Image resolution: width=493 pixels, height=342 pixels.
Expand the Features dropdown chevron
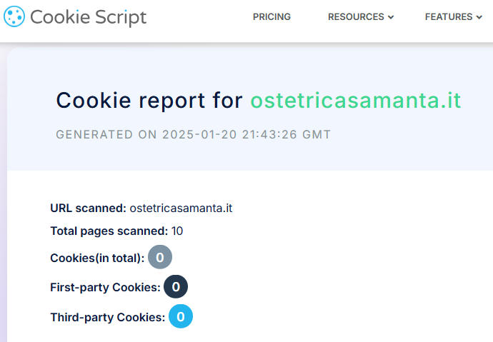click(x=479, y=18)
